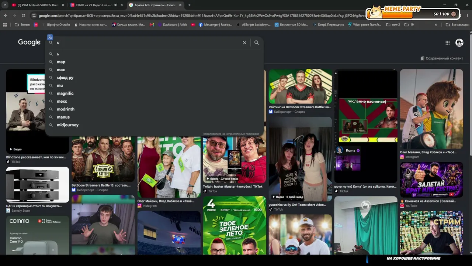Click the Google logo

pos(29,42)
